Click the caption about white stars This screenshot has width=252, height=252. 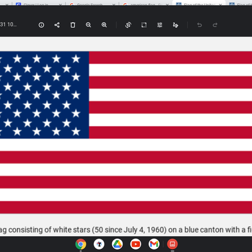(x=126, y=230)
